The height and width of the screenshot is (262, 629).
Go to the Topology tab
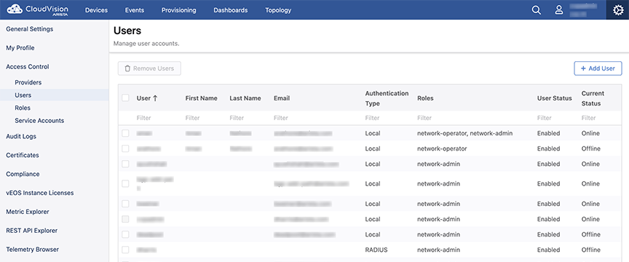pyautogui.click(x=278, y=10)
